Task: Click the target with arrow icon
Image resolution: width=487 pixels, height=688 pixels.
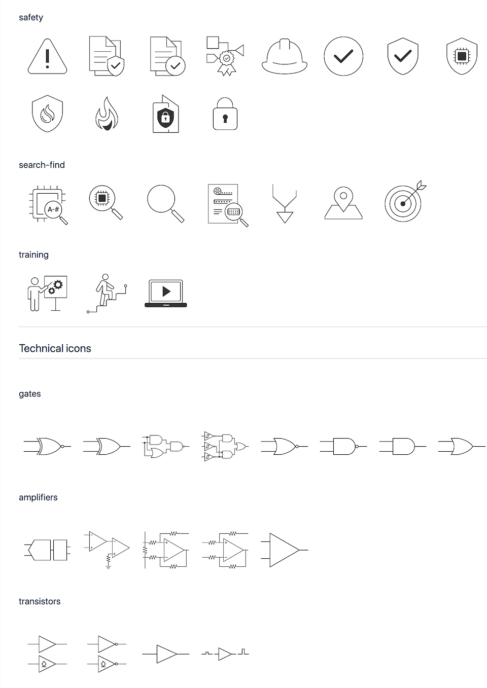Action: pos(405,201)
